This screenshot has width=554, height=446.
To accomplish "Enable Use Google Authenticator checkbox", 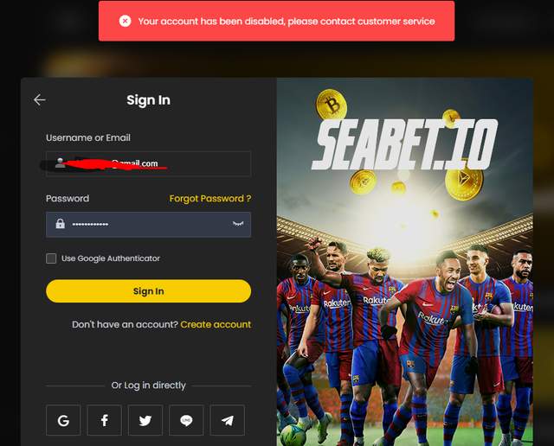I will [x=51, y=258].
